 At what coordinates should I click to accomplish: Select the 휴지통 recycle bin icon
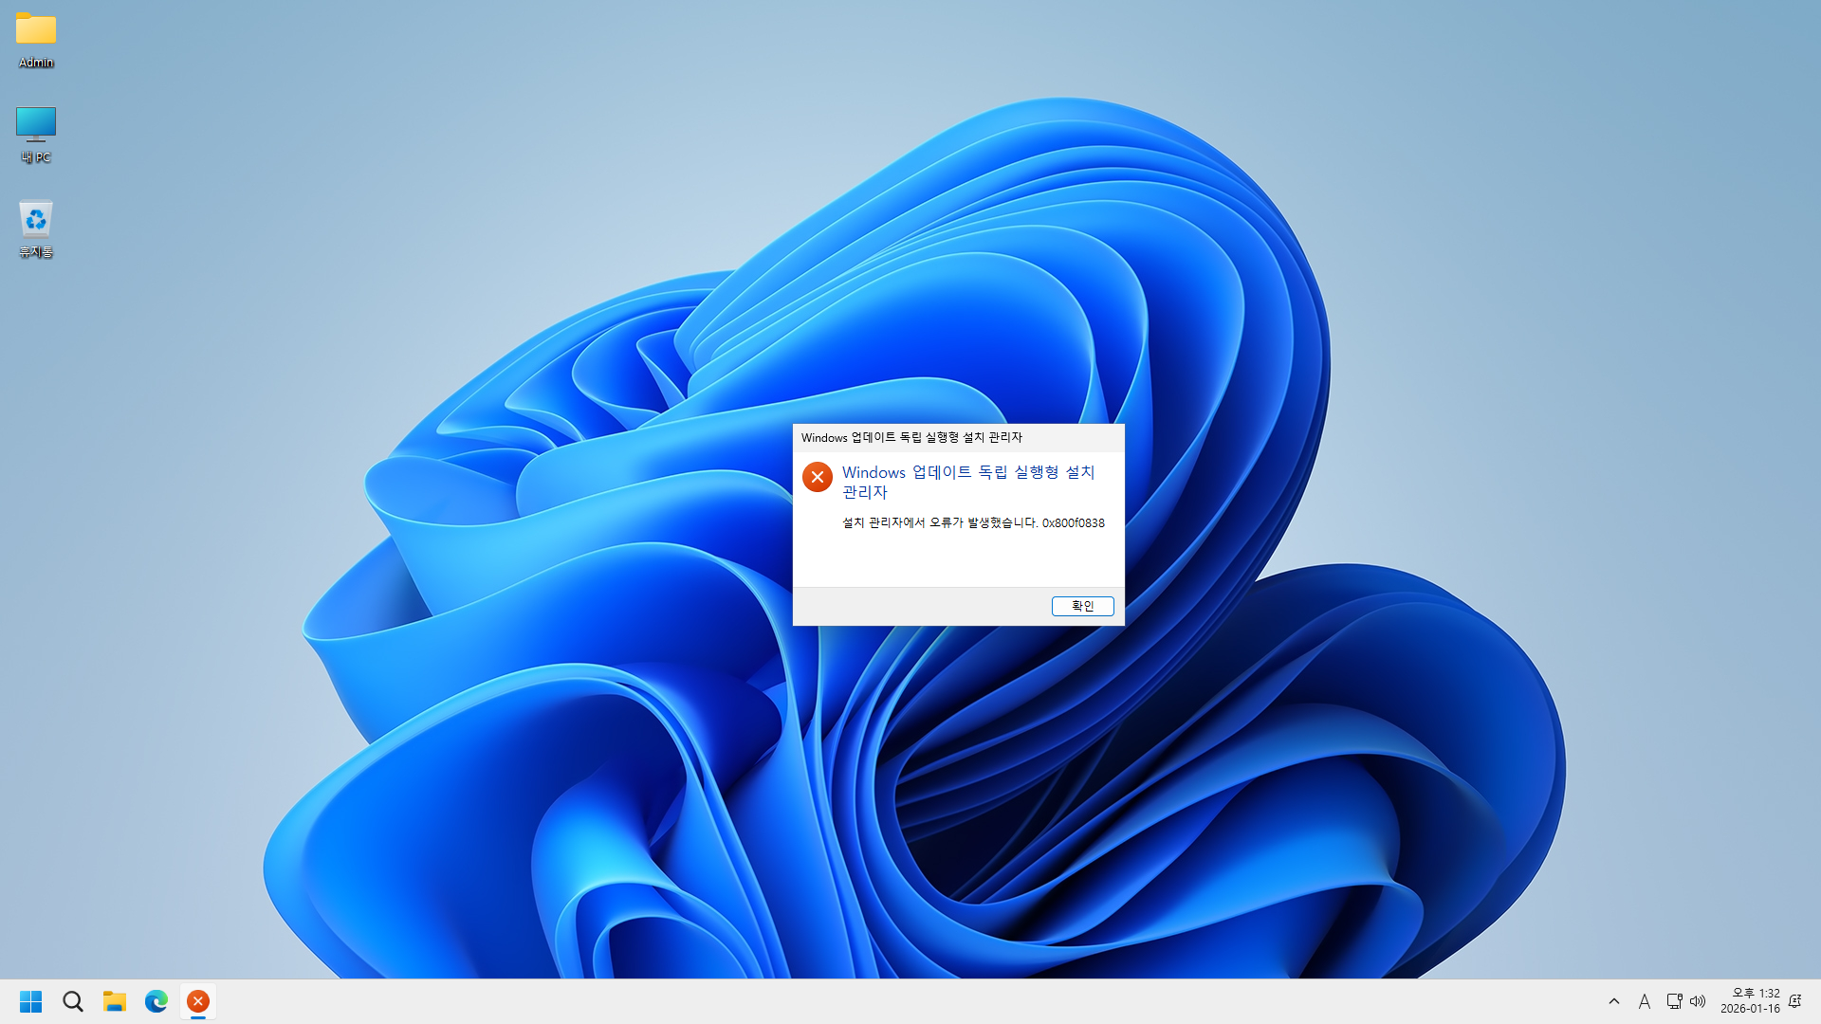pyautogui.click(x=36, y=220)
